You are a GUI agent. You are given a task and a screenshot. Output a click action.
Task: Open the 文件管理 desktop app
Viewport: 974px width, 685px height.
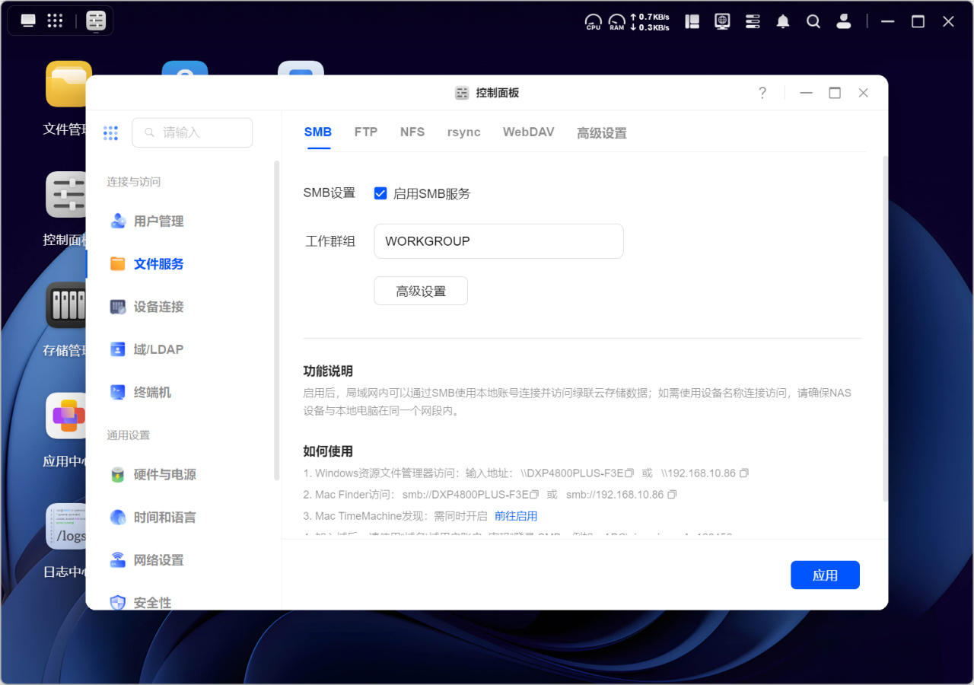[67, 84]
